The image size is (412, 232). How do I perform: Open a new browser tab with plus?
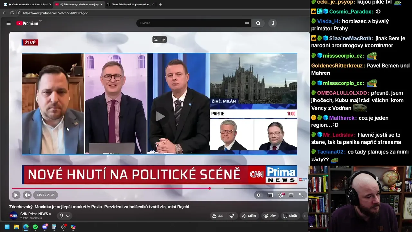coord(160,5)
